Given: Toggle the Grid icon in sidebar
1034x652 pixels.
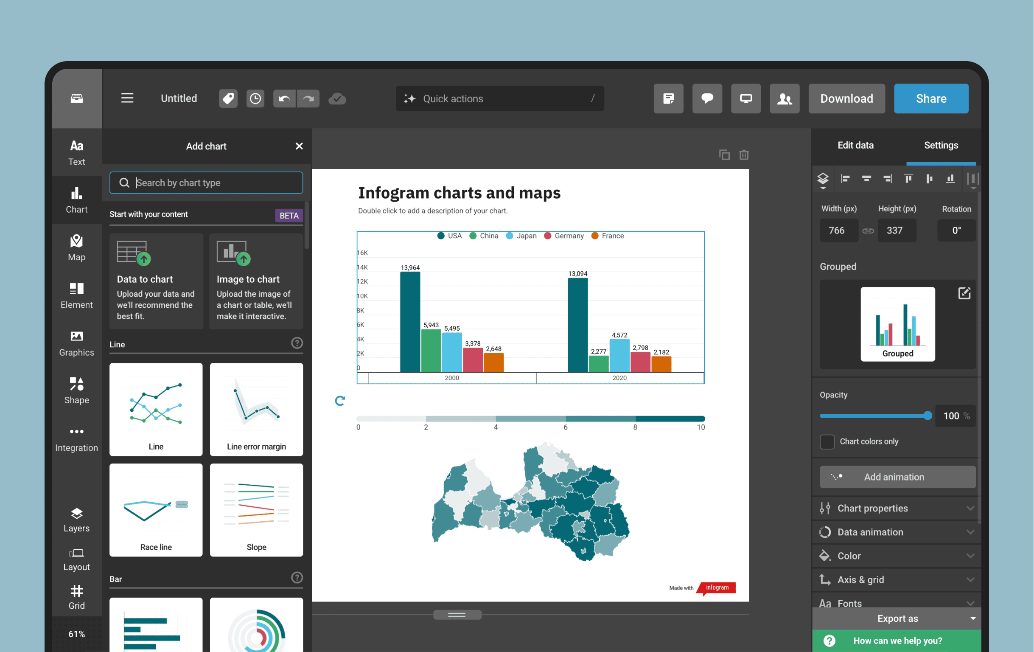Looking at the screenshot, I should click(x=76, y=597).
